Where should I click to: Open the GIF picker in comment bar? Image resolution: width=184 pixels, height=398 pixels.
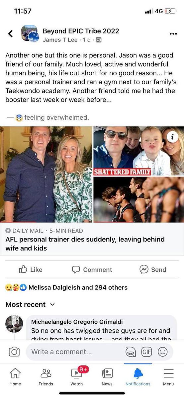[x=146, y=352]
